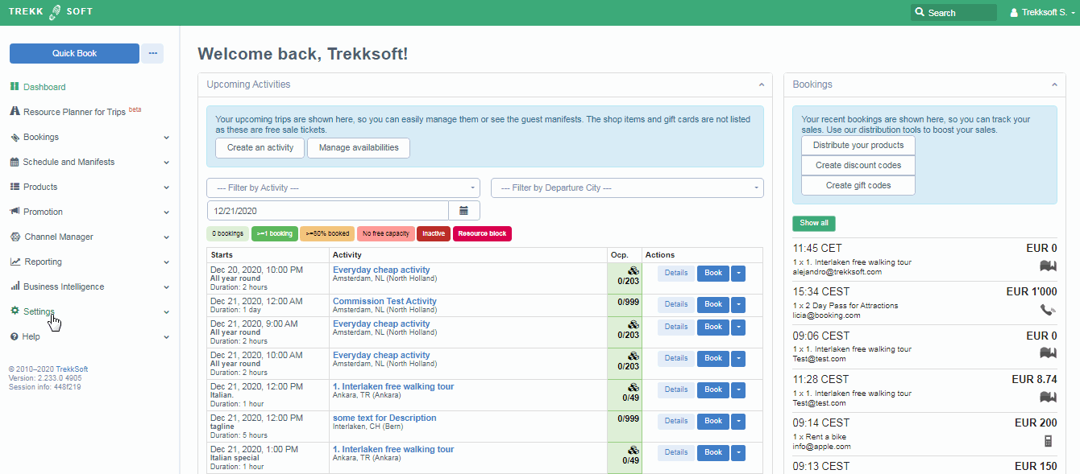Click the Settings gear icon
Screen dimensions: 1080x474
[15, 311]
